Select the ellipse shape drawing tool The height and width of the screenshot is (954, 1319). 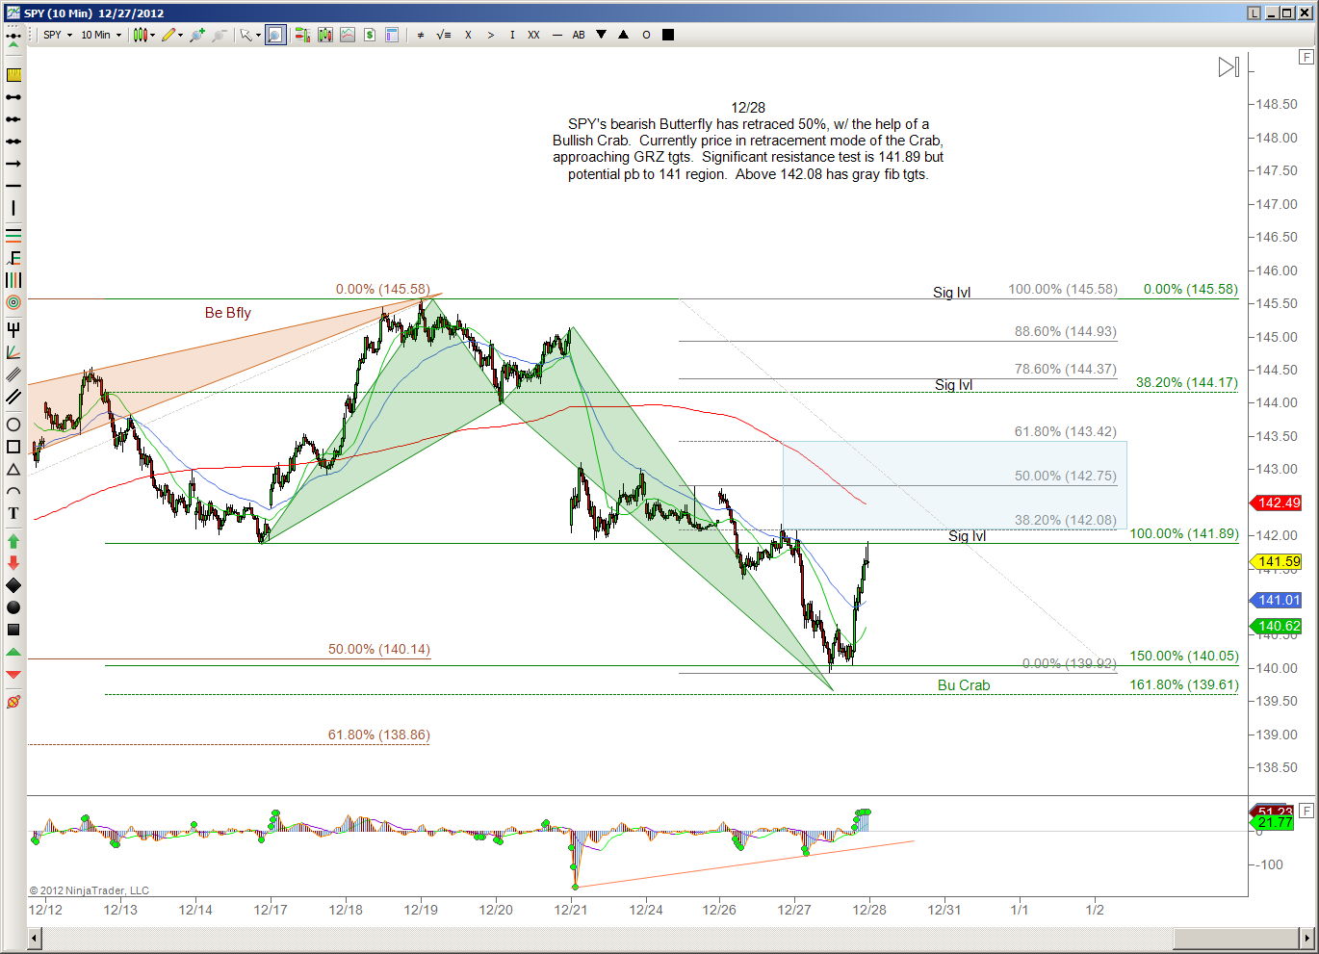13,425
